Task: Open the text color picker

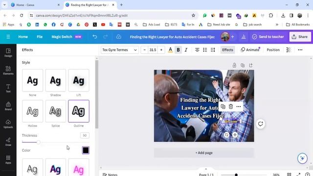Action: click(170, 50)
